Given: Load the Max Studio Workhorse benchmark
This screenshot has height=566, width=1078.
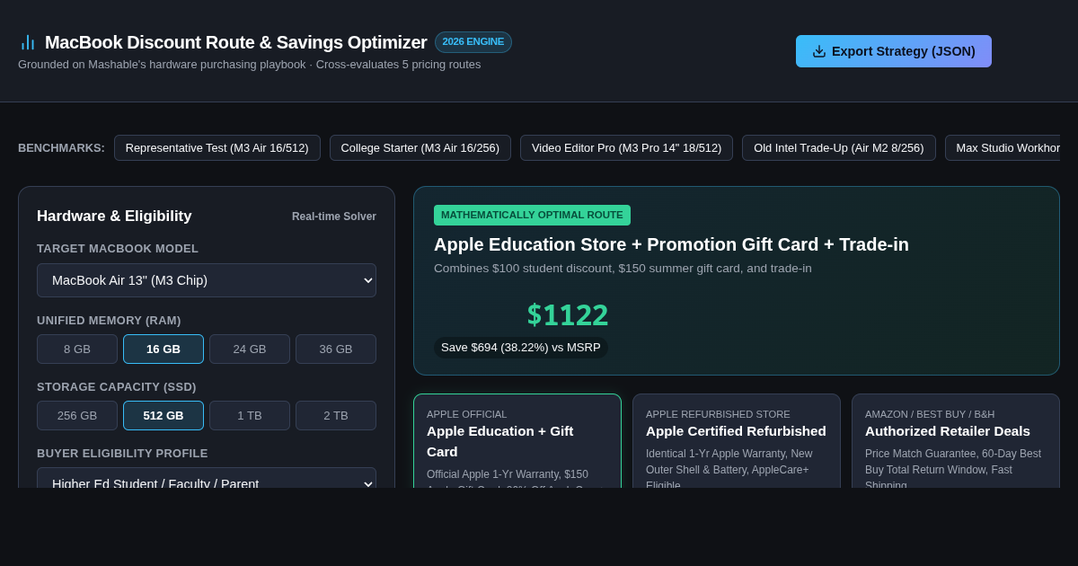Looking at the screenshot, I should (x=1003, y=148).
